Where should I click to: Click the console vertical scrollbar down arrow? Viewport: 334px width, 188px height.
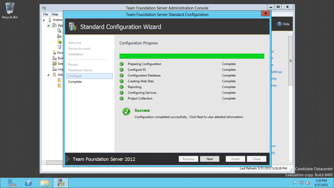pyautogui.click(x=291, y=162)
